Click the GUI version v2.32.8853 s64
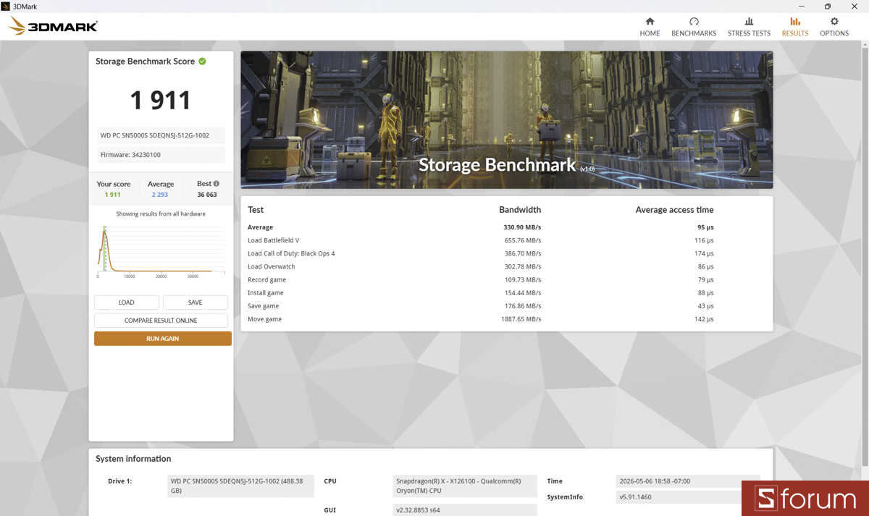Screen dimensions: 869x516 coord(466,510)
